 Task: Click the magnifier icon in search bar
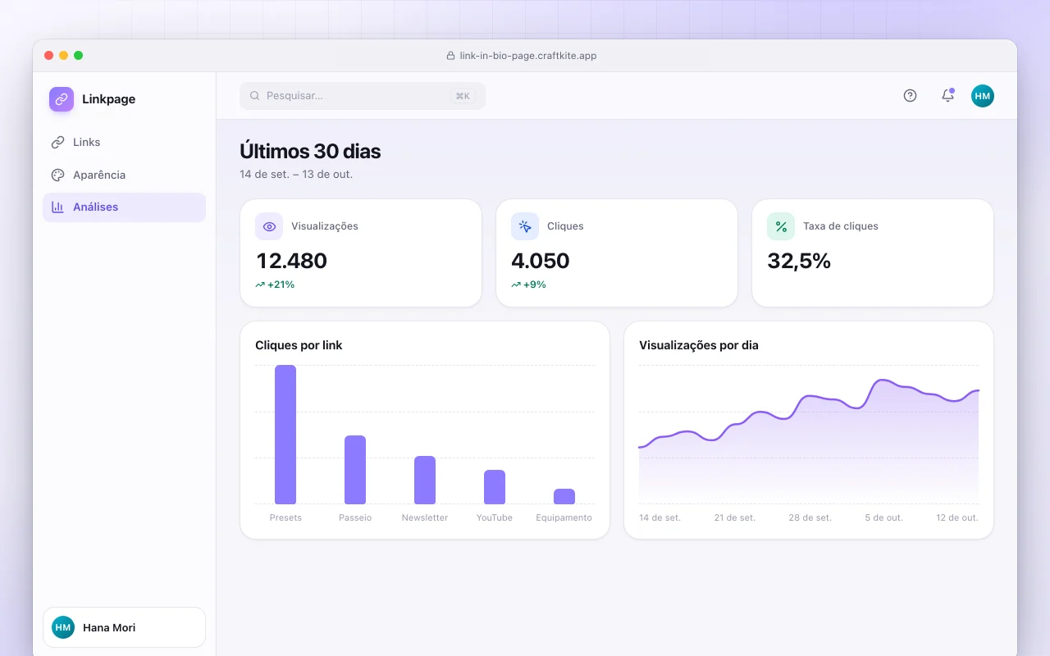tap(255, 96)
